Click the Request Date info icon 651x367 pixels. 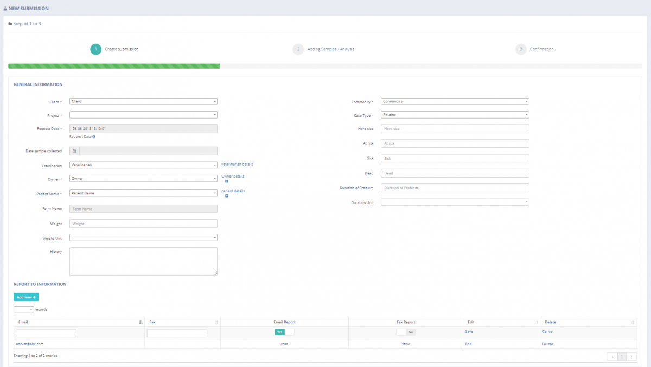tap(94, 137)
